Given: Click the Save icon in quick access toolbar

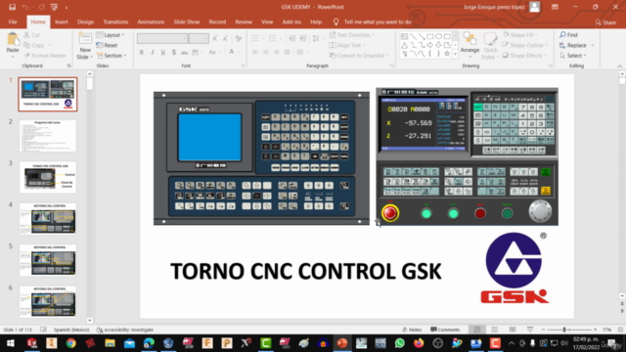Looking at the screenshot, I should click(x=12, y=7).
